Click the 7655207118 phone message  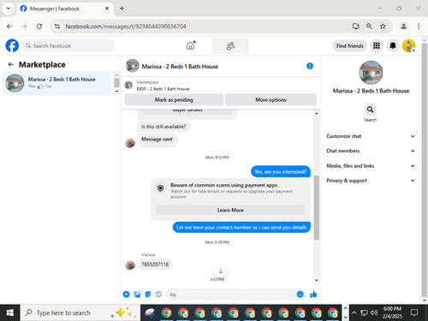(x=155, y=265)
